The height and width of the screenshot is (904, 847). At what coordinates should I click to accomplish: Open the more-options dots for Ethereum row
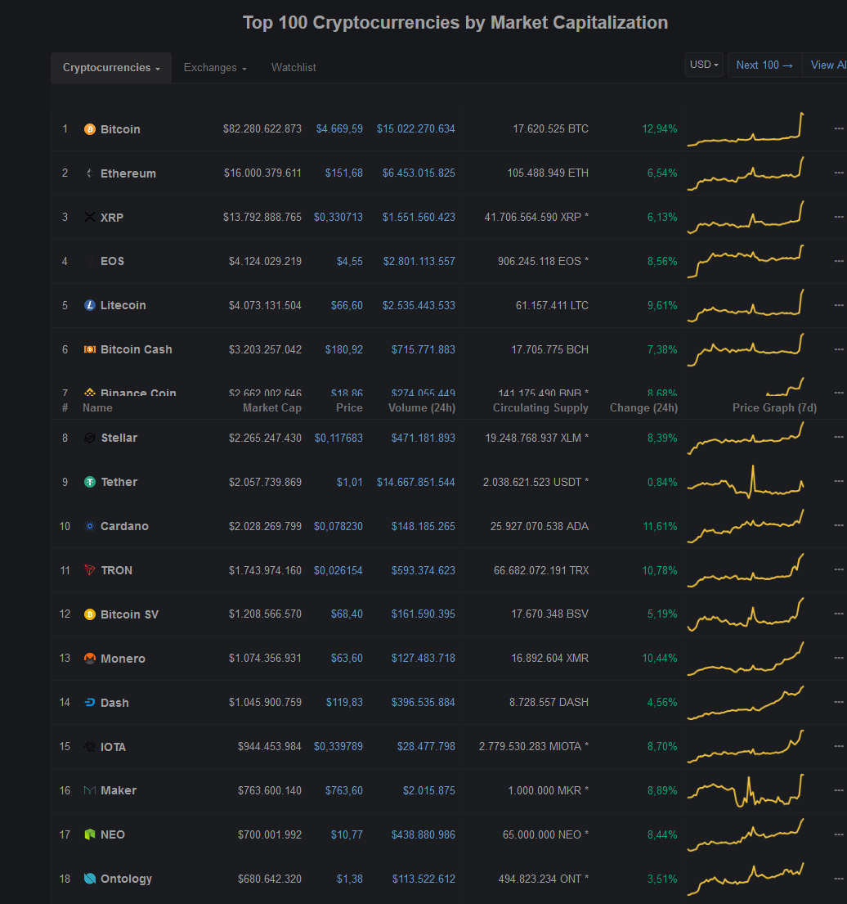[x=839, y=173]
